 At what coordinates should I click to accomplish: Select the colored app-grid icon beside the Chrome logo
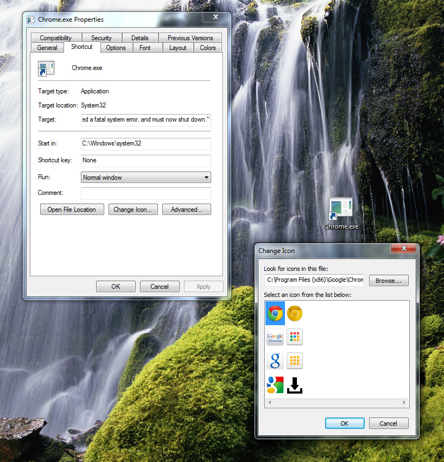(x=294, y=337)
